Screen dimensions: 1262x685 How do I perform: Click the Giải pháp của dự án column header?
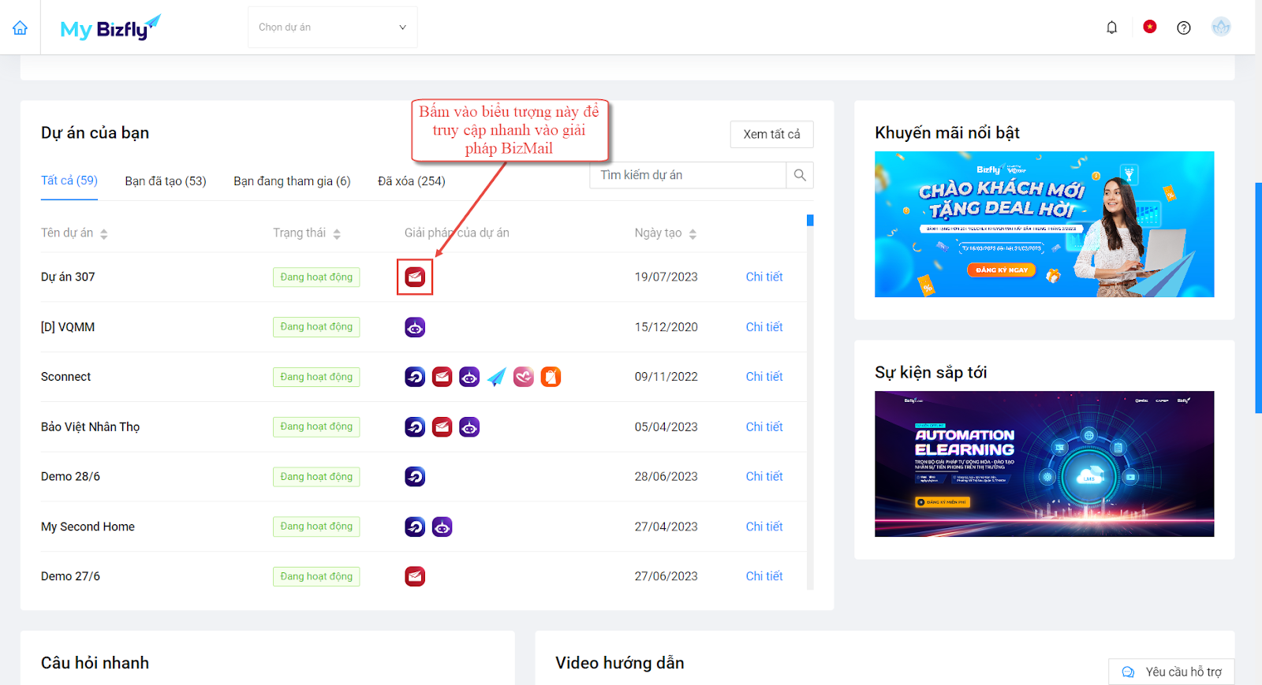457,233
